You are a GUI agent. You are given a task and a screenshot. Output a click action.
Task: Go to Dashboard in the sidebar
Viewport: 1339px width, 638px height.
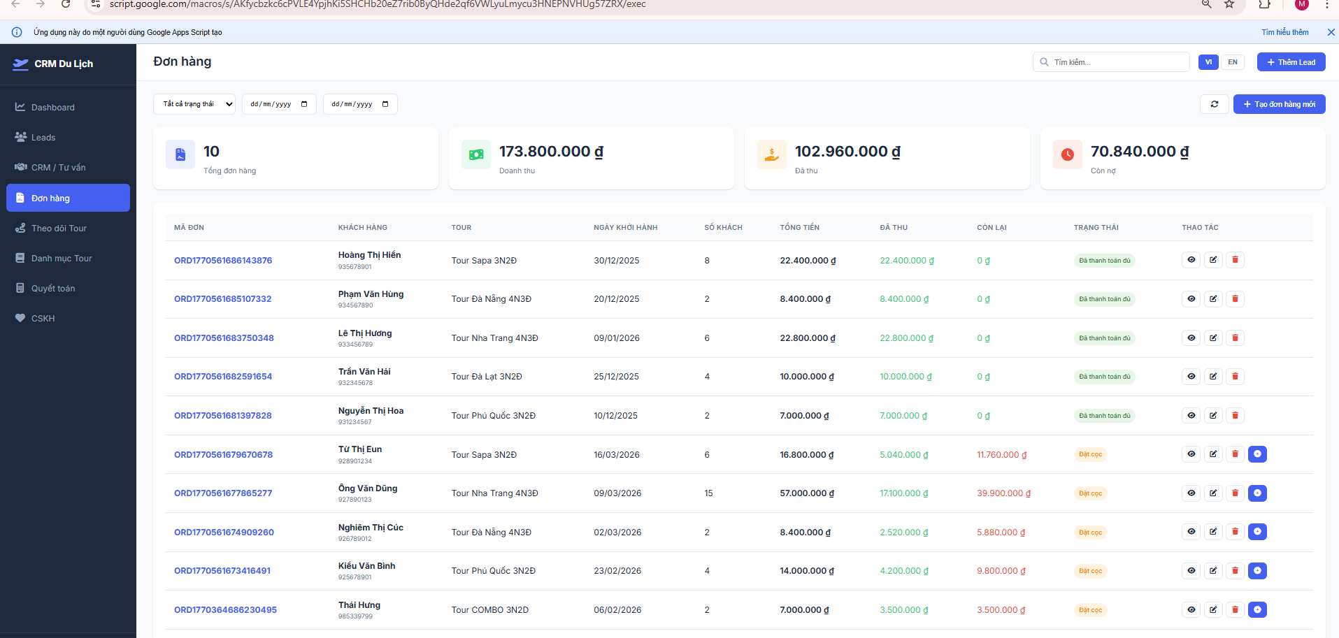(x=52, y=108)
